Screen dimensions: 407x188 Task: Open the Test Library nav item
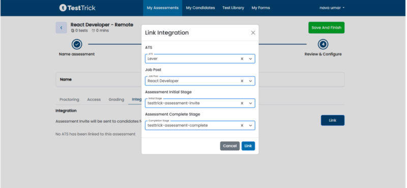(x=233, y=8)
